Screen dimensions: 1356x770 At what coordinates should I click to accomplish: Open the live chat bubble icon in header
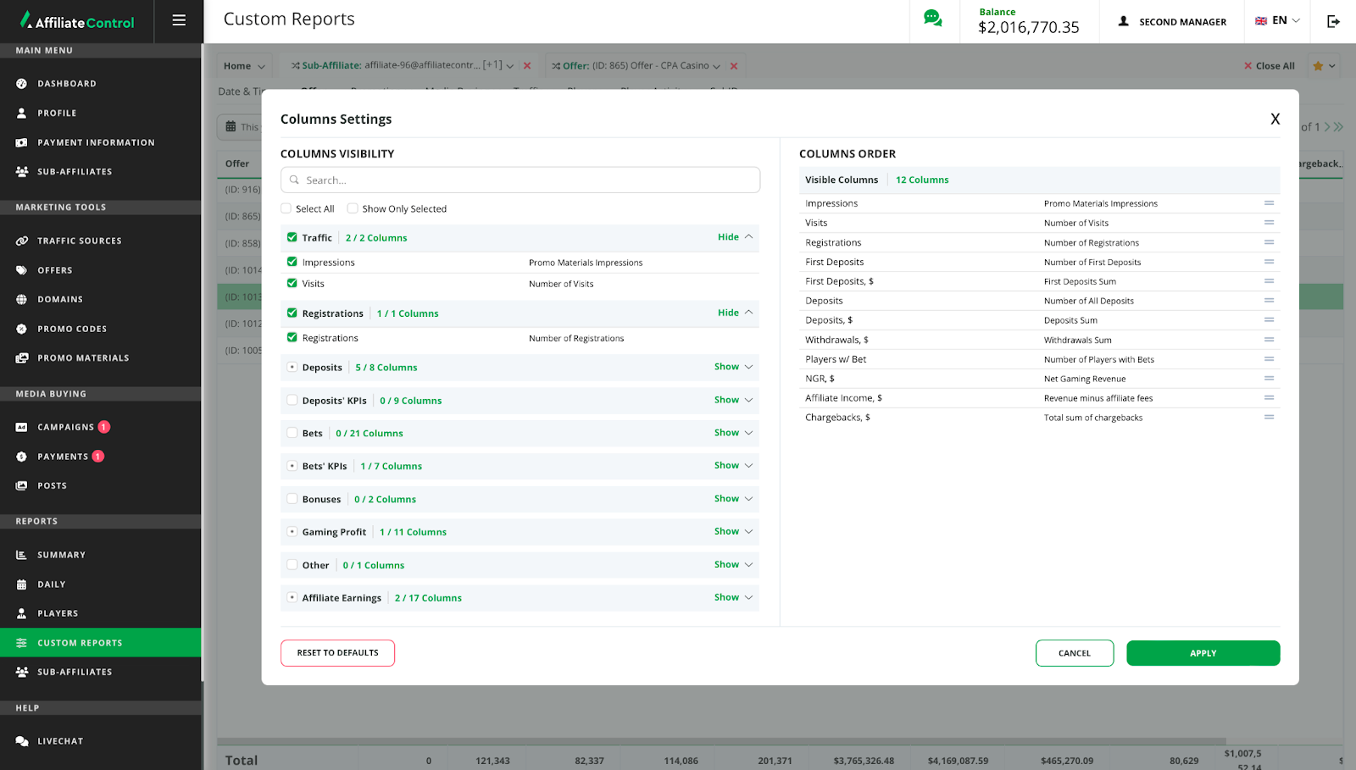pyautogui.click(x=932, y=19)
